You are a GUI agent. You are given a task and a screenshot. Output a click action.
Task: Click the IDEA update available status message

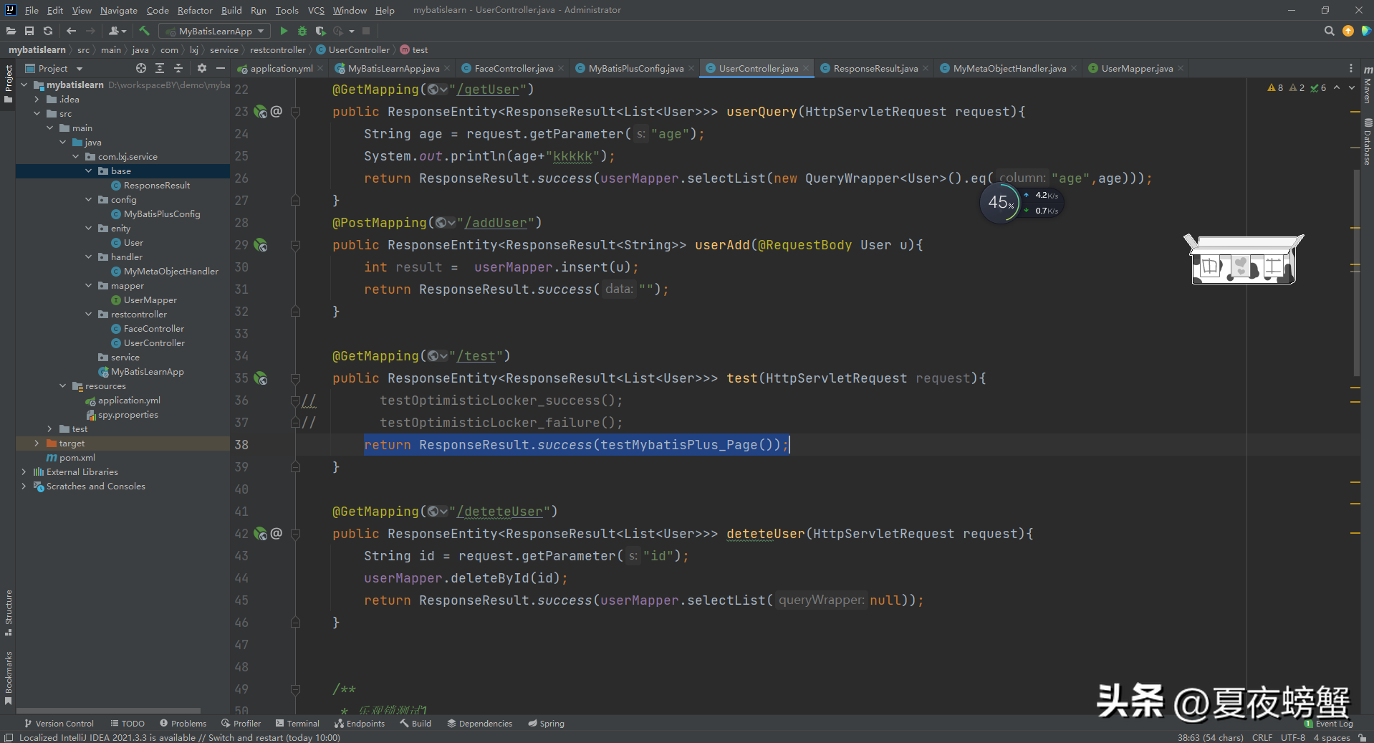click(x=179, y=737)
